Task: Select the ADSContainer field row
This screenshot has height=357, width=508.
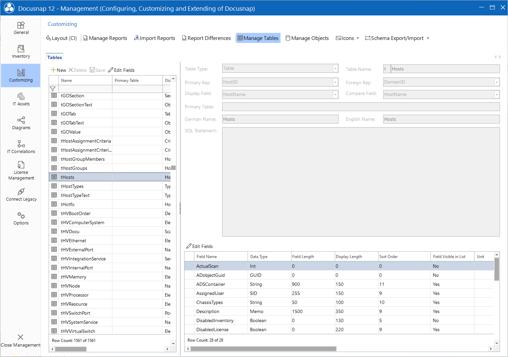Action: [x=339, y=284]
